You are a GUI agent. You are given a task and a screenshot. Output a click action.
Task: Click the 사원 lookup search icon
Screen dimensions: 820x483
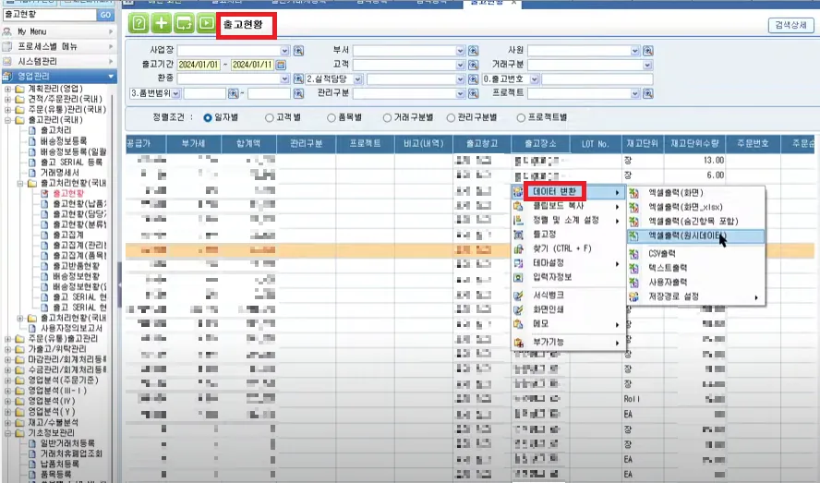[x=648, y=51]
